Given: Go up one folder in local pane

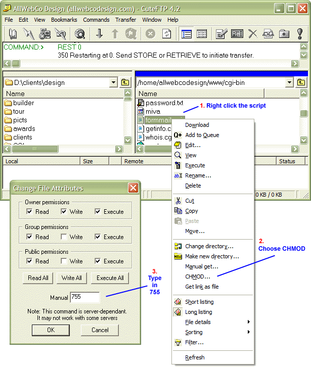Looking at the screenshot, I should point(125,82).
